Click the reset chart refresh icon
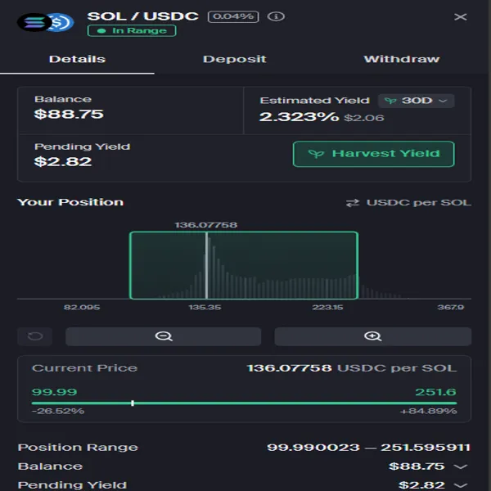 34,336
